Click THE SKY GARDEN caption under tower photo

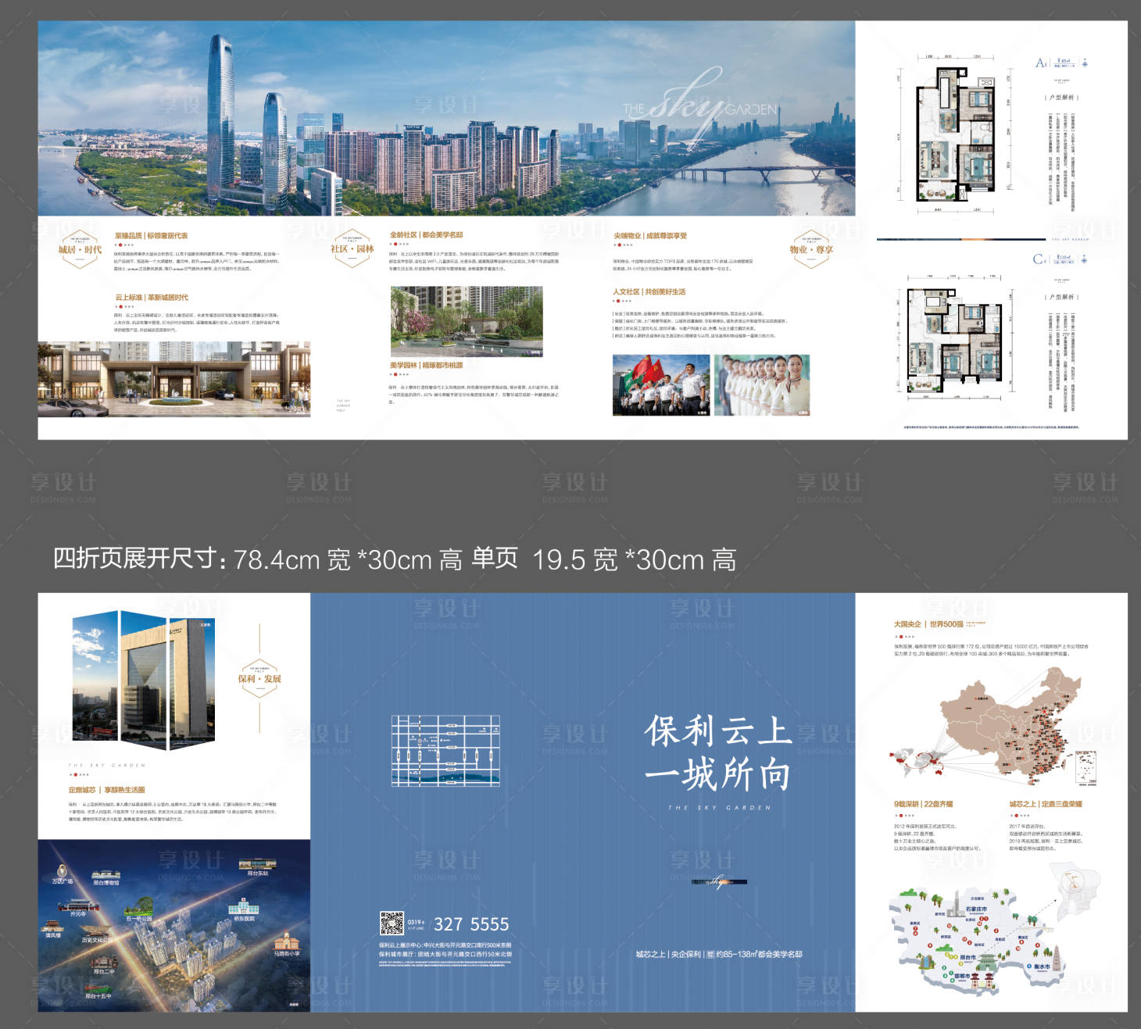[106, 765]
